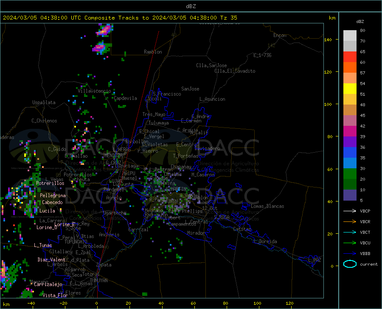Click the 'L_Asuncion' map label
Viewport: 382px width, 309px height.
click(x=212, y=99)
